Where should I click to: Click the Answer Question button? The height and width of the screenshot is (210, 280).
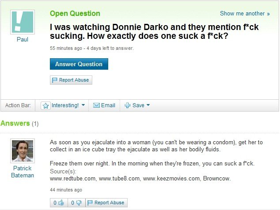(x=79, y=64)
